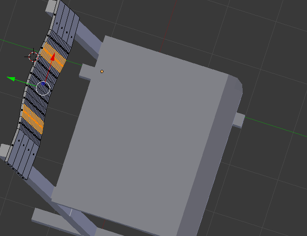Screen dimensions: 307x236
Task: Grab the green Y-axis manipulator arrow
Action: point(11,79)
